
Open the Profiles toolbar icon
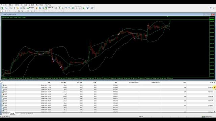[6, 8]
